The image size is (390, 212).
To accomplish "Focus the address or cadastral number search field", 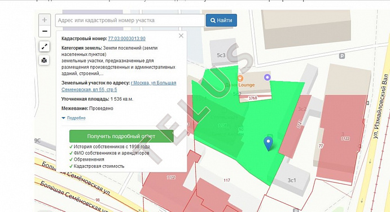I will tap(130, 20).
